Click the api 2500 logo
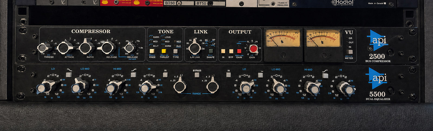This screenshot has width=433, height=131. tap(378, 41)
